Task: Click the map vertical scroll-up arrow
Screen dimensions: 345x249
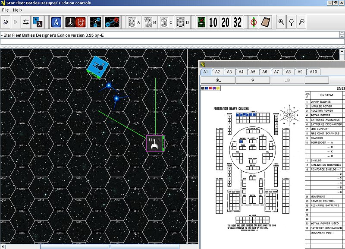Action: point(342,51)
